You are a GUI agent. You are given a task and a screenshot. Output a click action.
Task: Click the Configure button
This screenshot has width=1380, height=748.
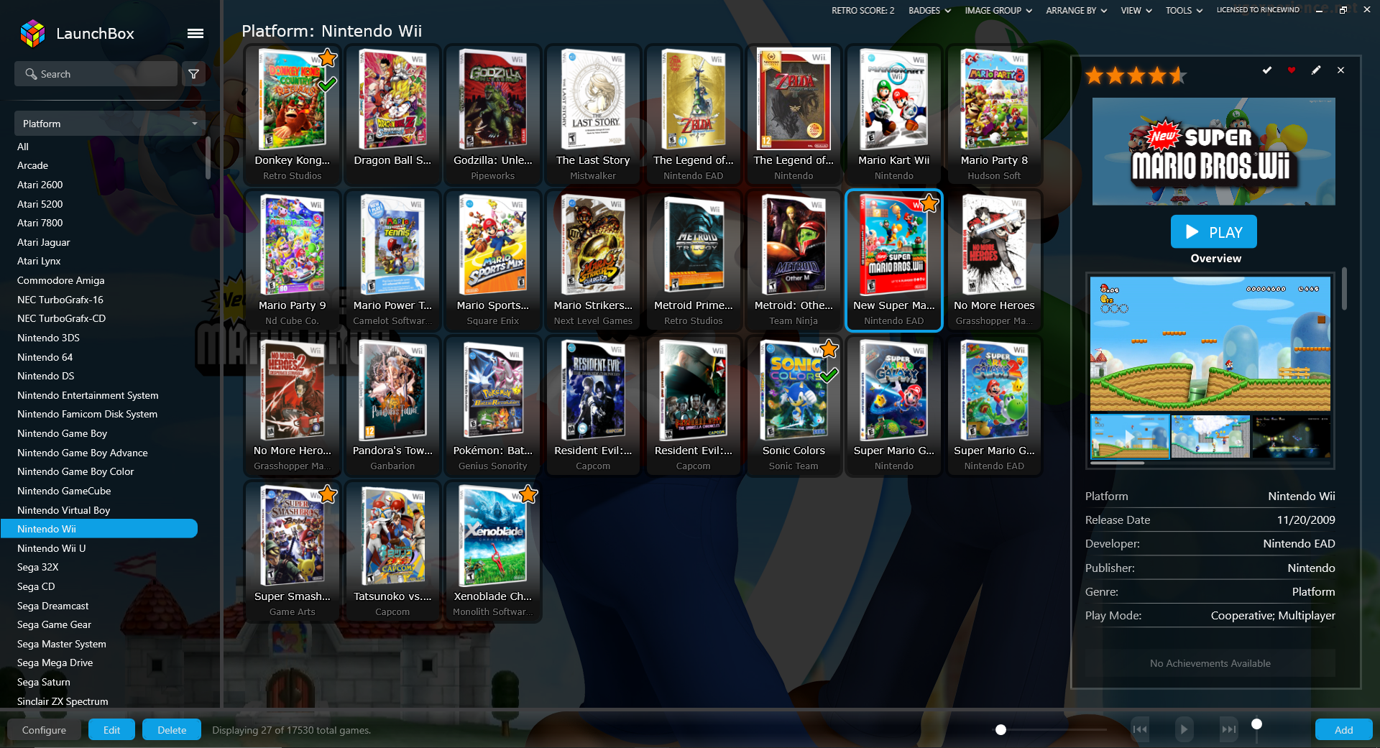tap(44, 730)
